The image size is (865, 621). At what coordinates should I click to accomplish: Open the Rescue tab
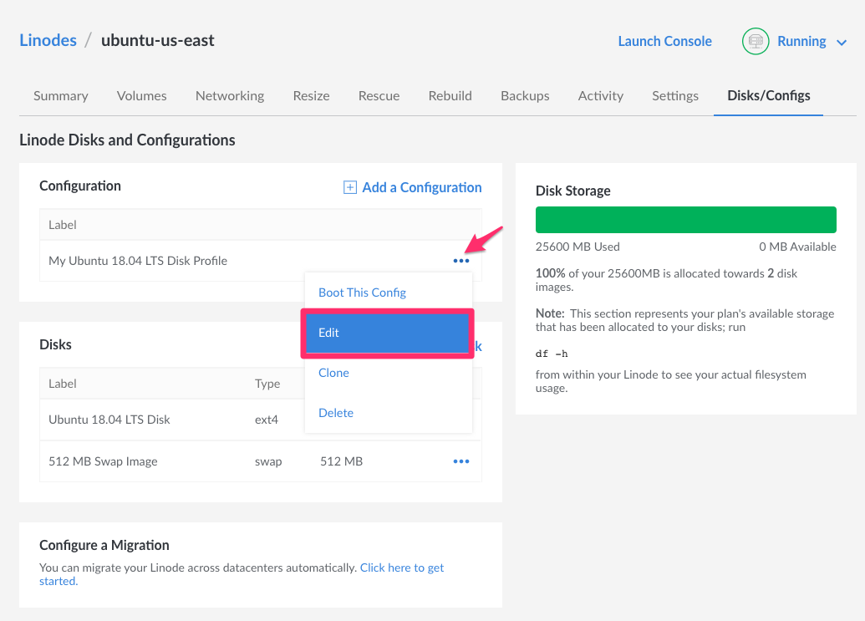pyautogui.click(x=379, y=95)
